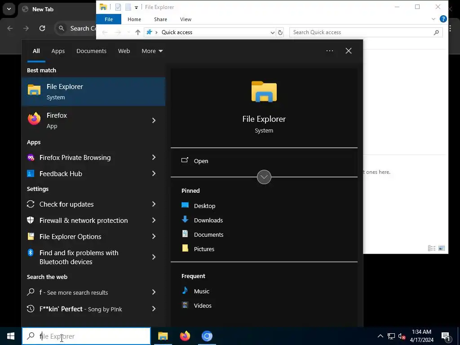Open Quick Access Toolbar customize dropdown

[x=136, y=7]
